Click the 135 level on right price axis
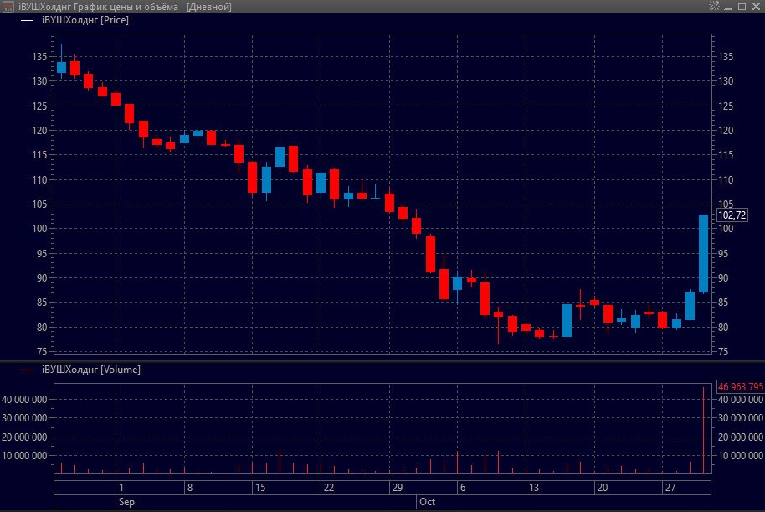 [x=725, y=57]
